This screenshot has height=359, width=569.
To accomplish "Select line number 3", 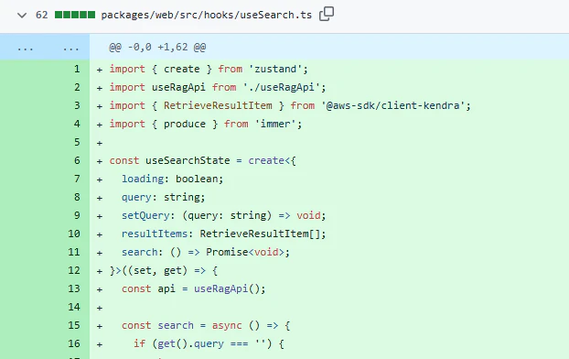I will [x=77, y=105].
